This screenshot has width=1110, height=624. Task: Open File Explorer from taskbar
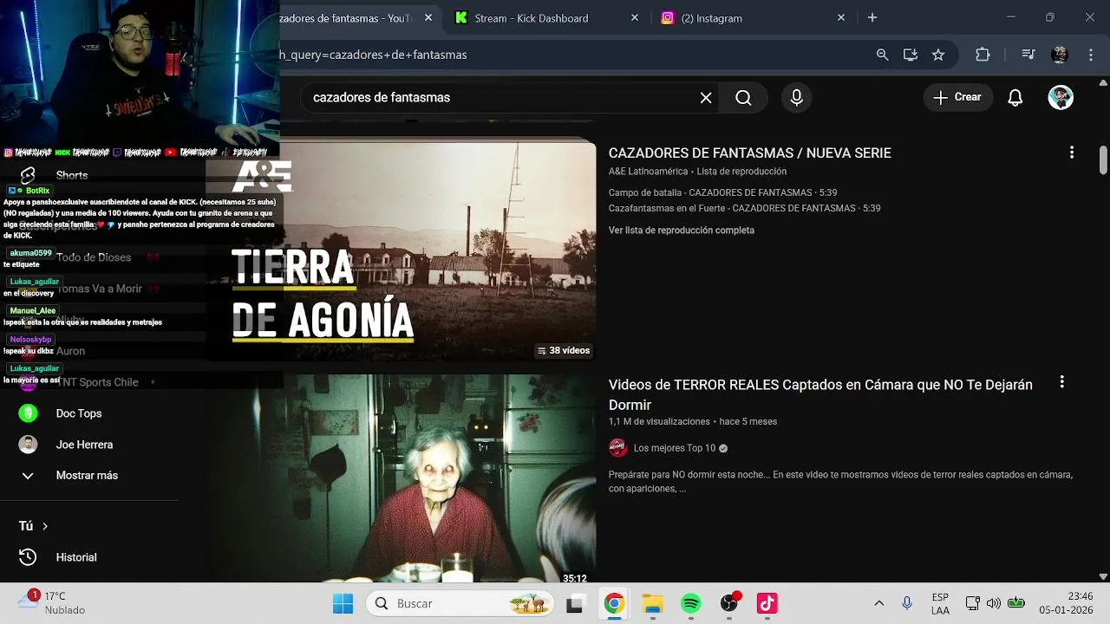652,603
